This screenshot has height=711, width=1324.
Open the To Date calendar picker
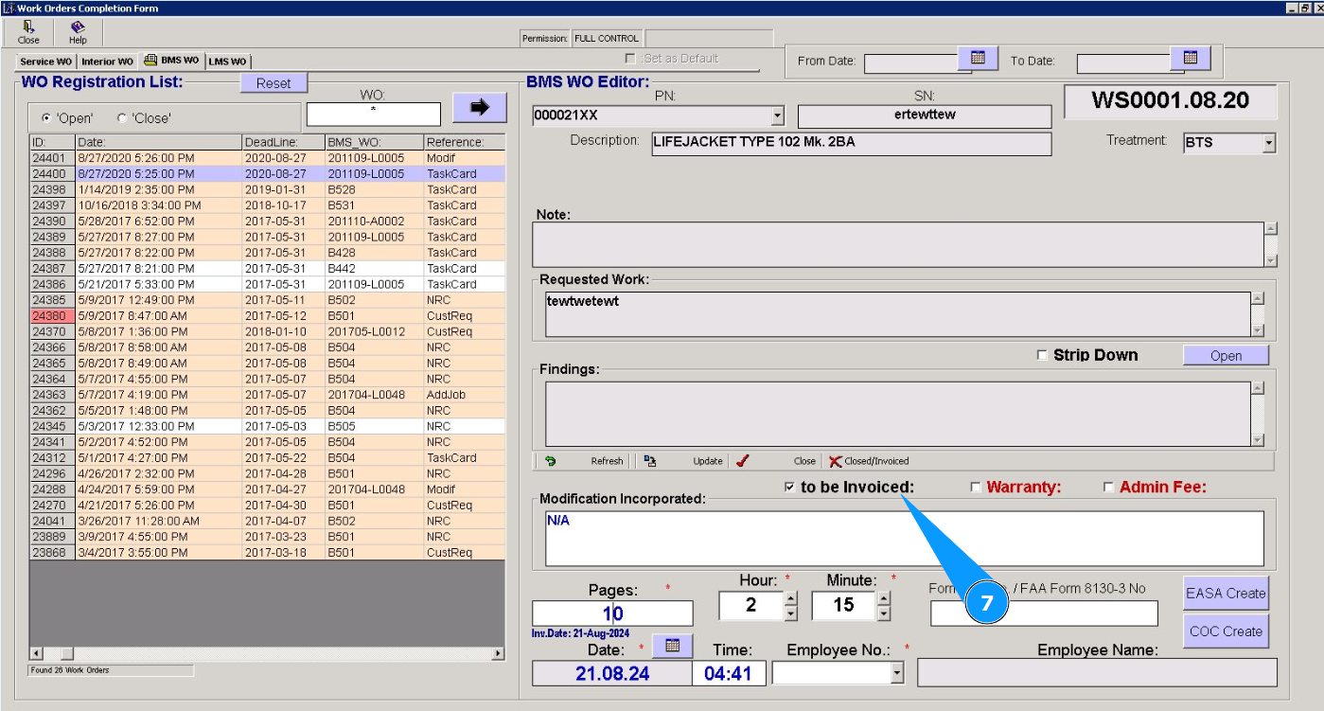pos(1191,59)
